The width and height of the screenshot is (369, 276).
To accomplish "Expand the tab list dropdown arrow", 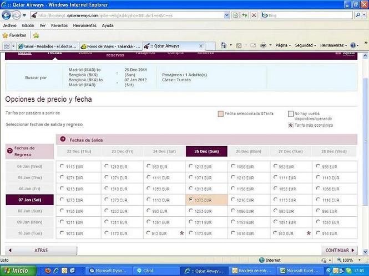I will (x=13, y=46).
